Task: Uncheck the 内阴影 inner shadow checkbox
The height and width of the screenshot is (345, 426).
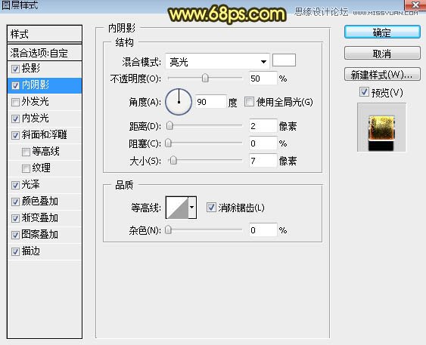Action: point(15,85)
